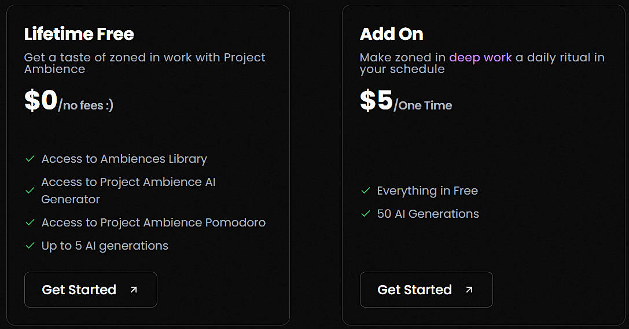Screen dimensions: 629x329
Task: Click checkmark beside Project Ambience AI Generator
Action: (30, 191)
